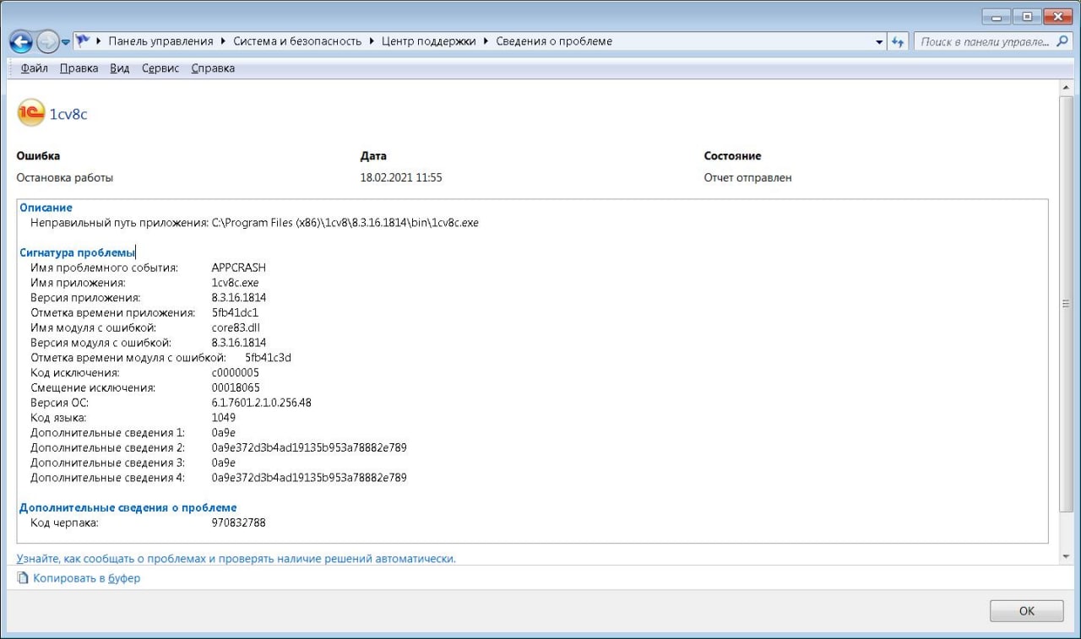Select the exception code 'c0000005'

coord(236,372)
